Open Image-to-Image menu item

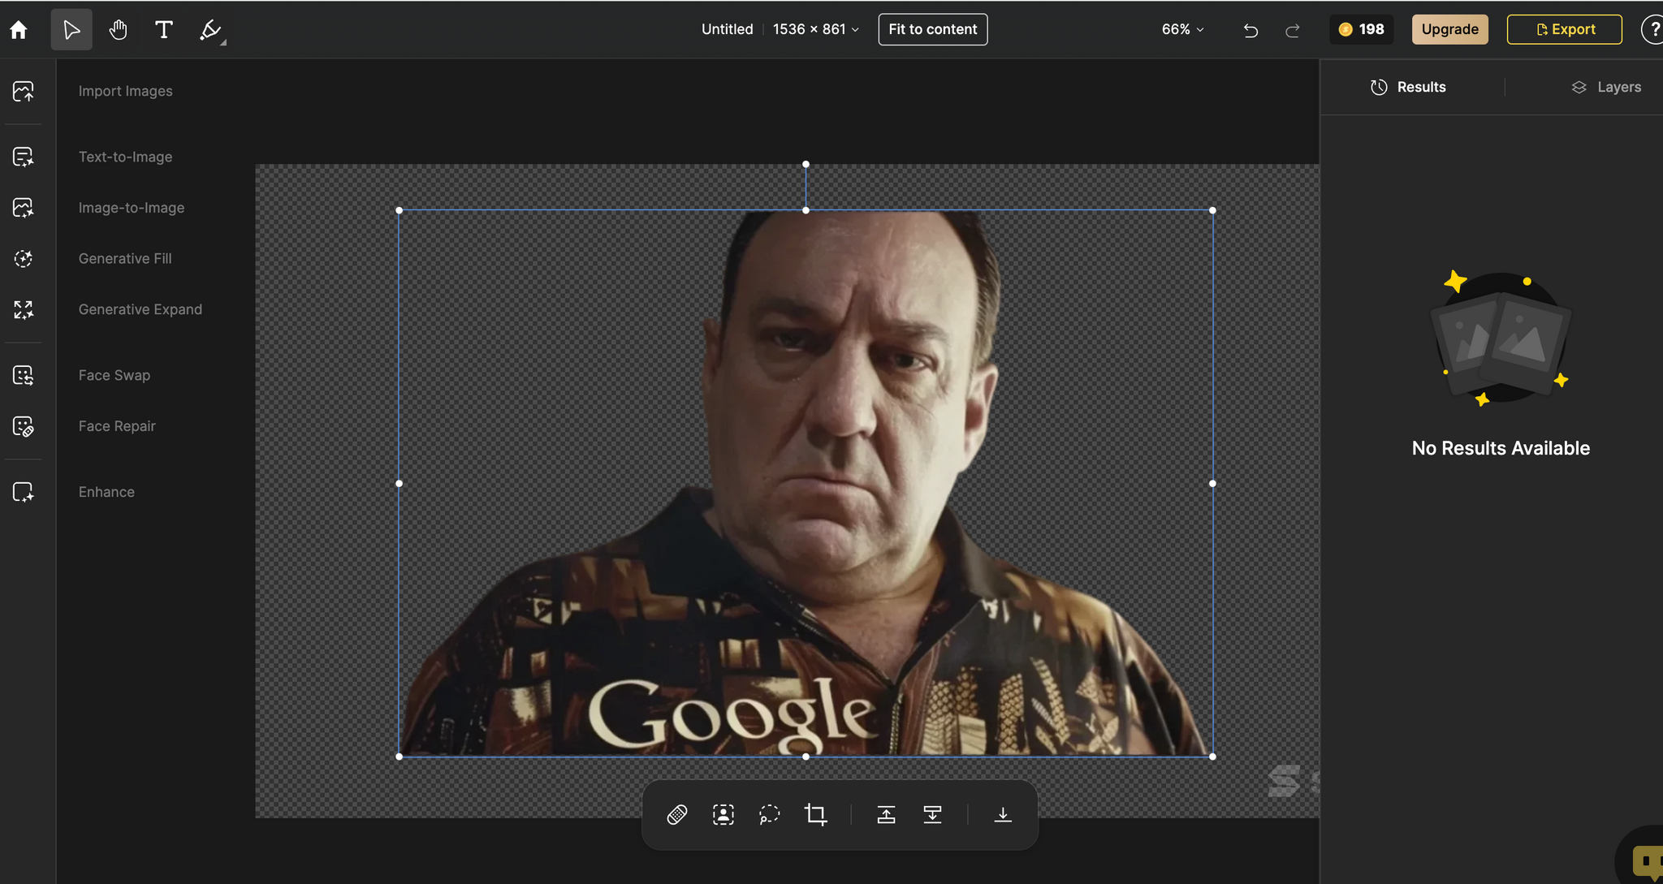[132, 208]
